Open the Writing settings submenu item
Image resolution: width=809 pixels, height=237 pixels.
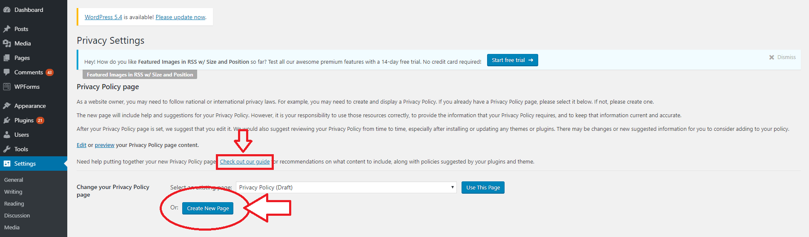click(13, 192)
